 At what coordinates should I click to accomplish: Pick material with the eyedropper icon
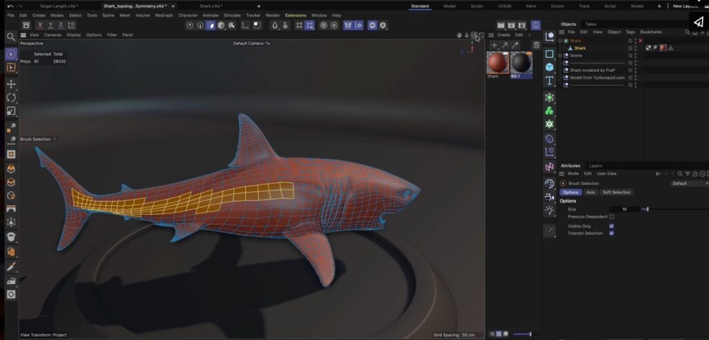pyautogui.click(x=515, y=45)
